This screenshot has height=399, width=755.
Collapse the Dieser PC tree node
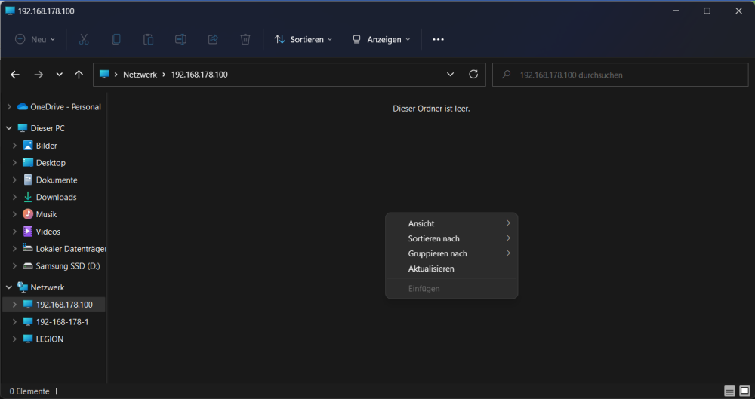[8, 128]
